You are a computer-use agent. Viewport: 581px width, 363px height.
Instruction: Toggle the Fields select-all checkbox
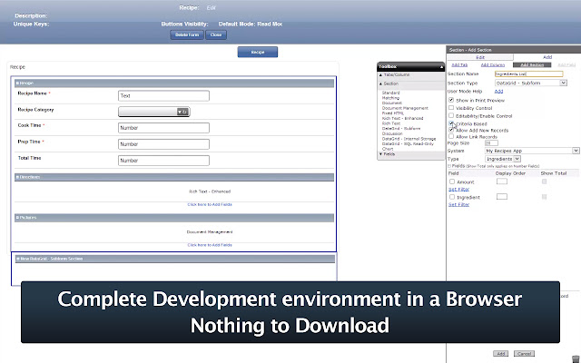[449, 166]
